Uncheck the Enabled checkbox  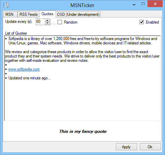142,22
